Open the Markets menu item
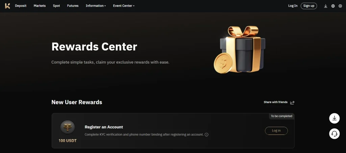 pyautogui.click(x=40, y=6)
